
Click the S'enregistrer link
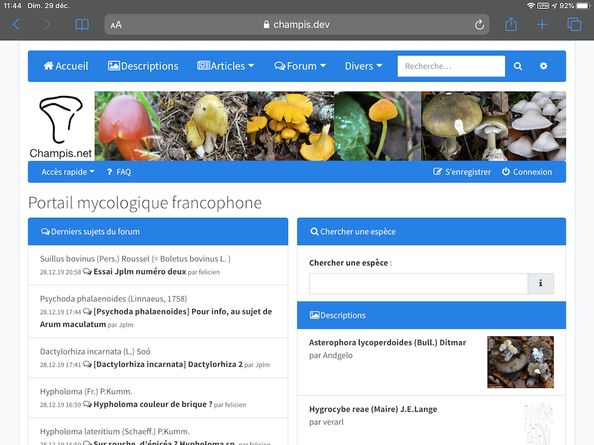point(462,172)
